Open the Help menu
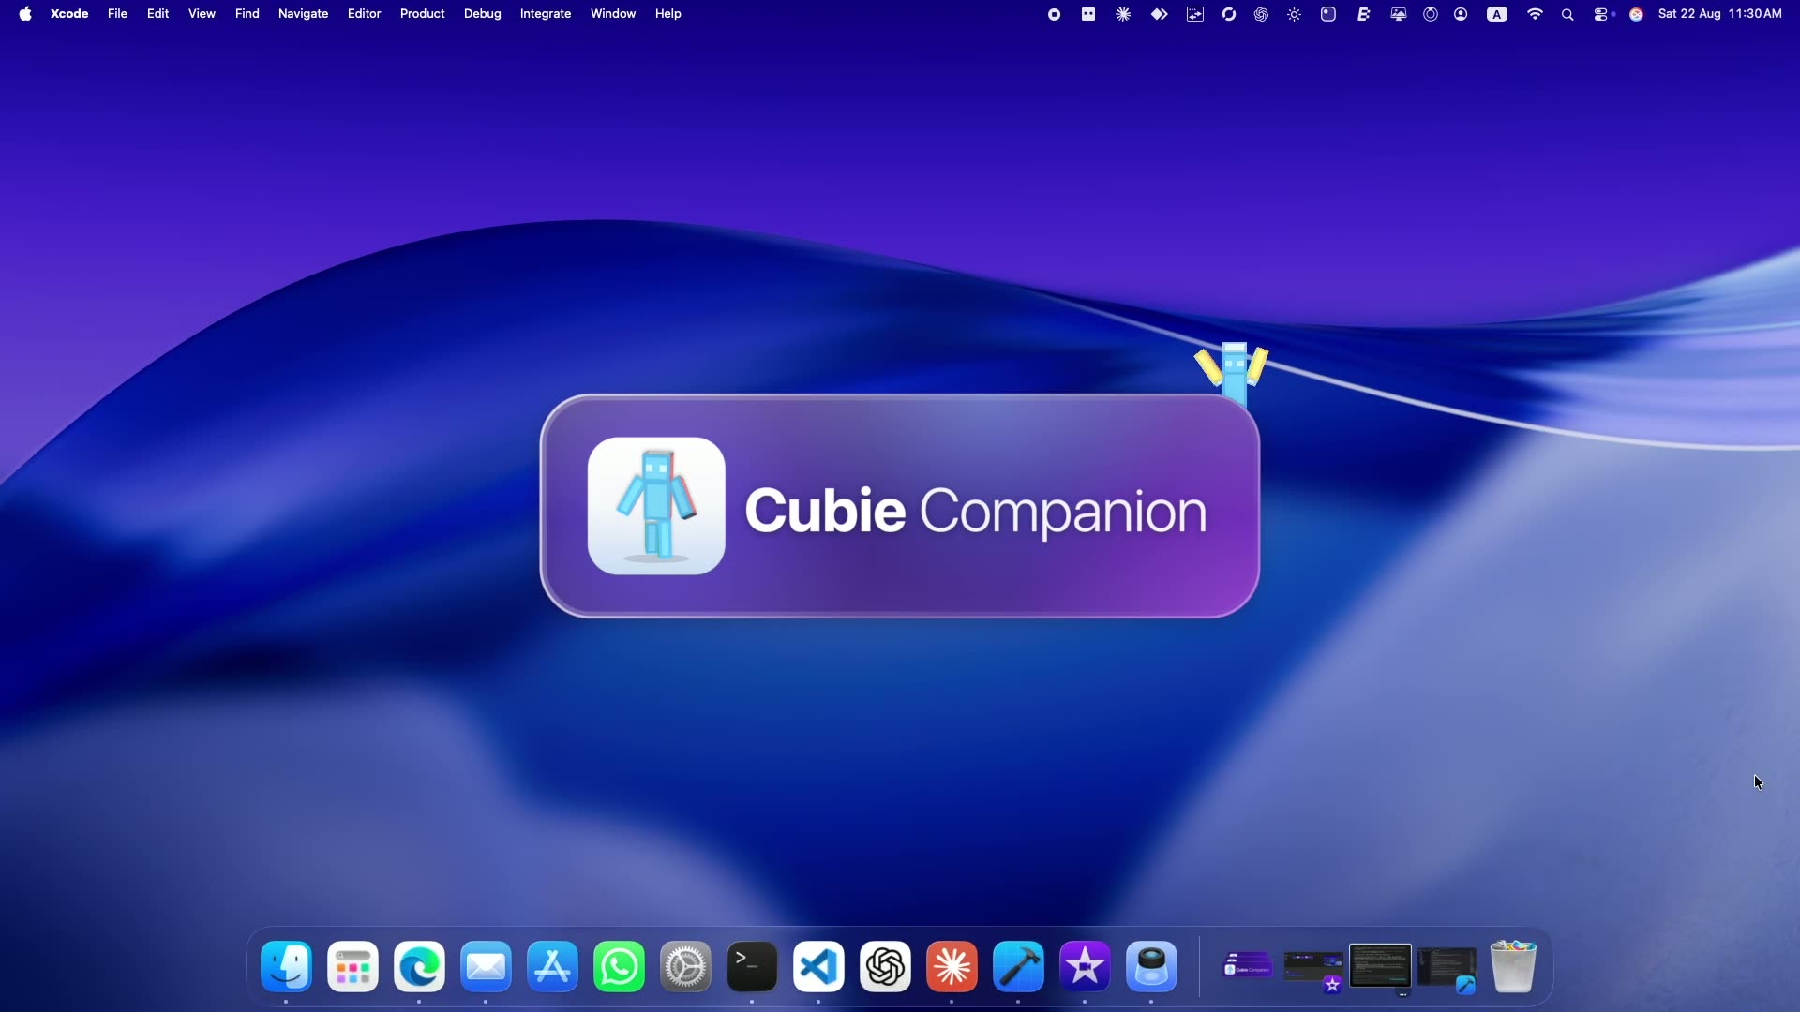 coord(667,14)
